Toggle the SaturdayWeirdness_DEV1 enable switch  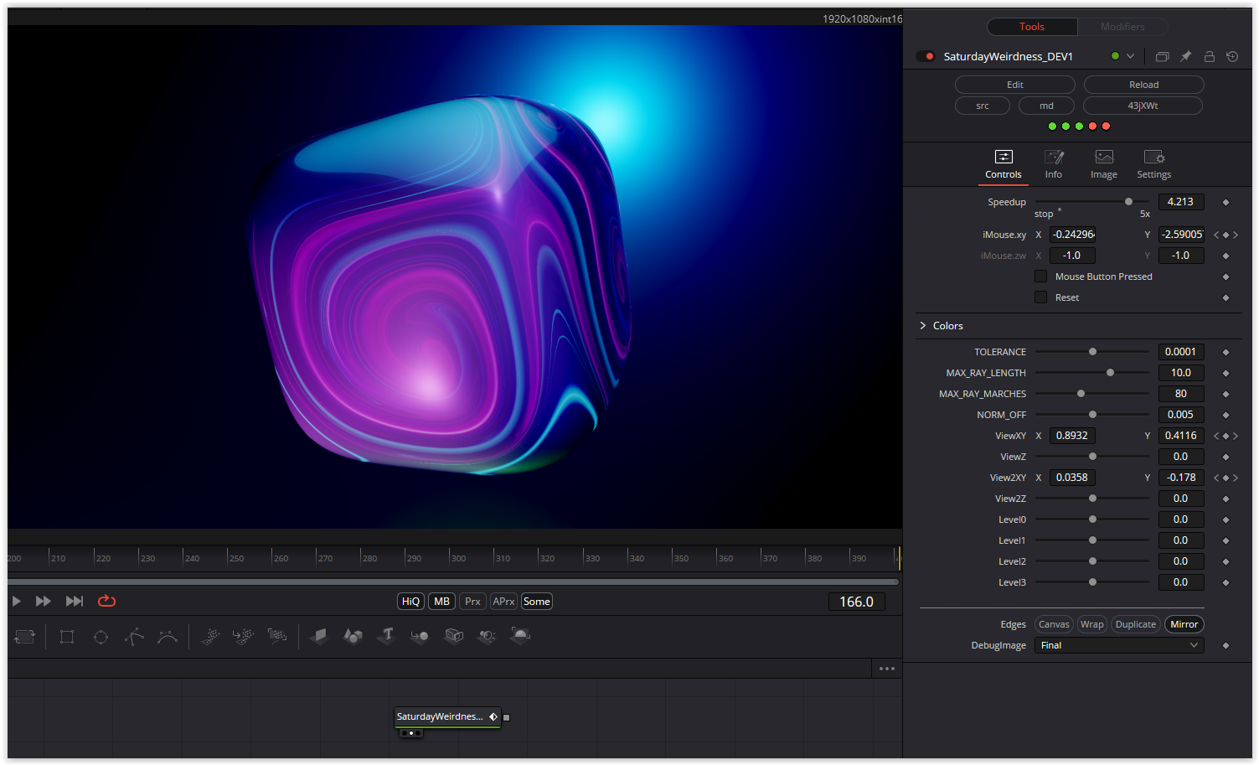[x=926, y=56]
